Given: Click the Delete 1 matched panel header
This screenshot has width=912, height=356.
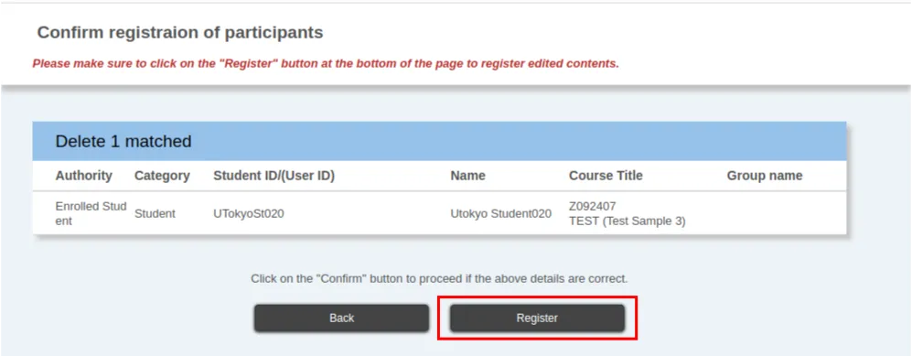Looking at the screenshot, I should [439, 141].
